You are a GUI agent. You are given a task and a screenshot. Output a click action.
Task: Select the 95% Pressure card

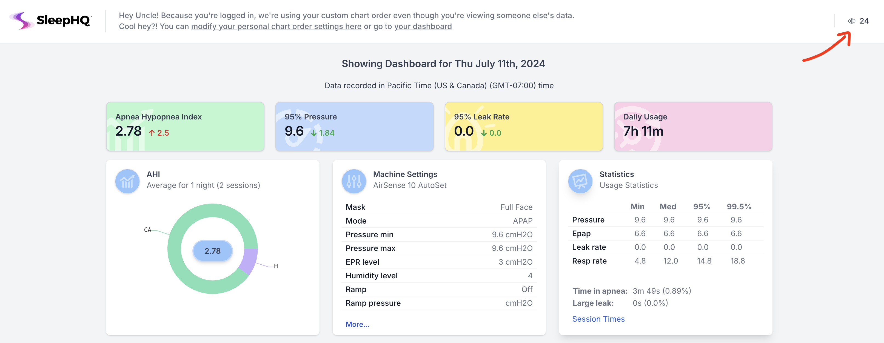[354, 126]
